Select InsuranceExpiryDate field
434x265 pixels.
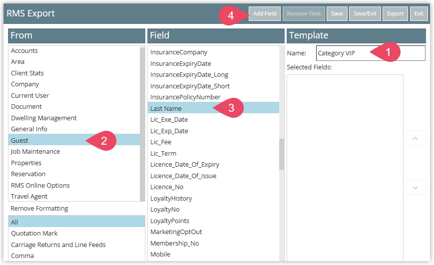click(x=213, y=63)
